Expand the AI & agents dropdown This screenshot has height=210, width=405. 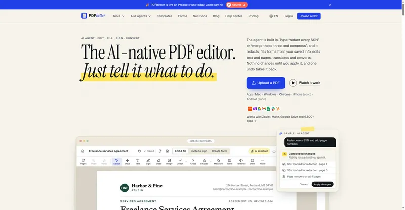click(x=141, y=16)
